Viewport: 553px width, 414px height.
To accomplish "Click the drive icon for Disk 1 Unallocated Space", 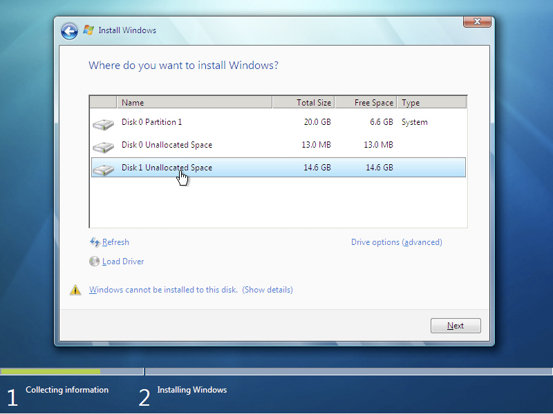I will pos(103,170).
